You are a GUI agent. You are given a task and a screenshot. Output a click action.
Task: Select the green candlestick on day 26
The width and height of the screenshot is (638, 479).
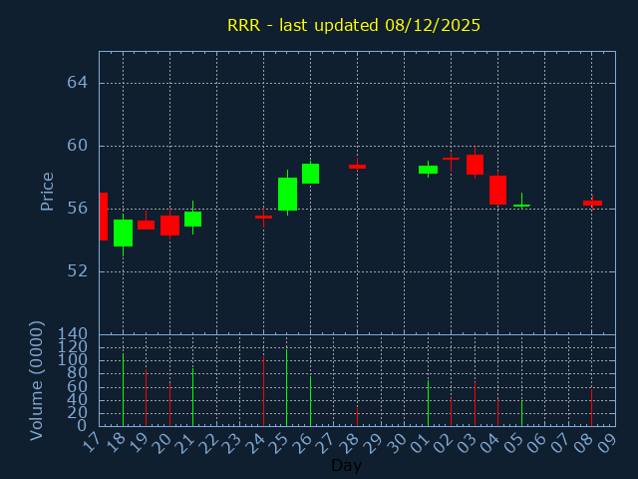click(x=310, y=174)
